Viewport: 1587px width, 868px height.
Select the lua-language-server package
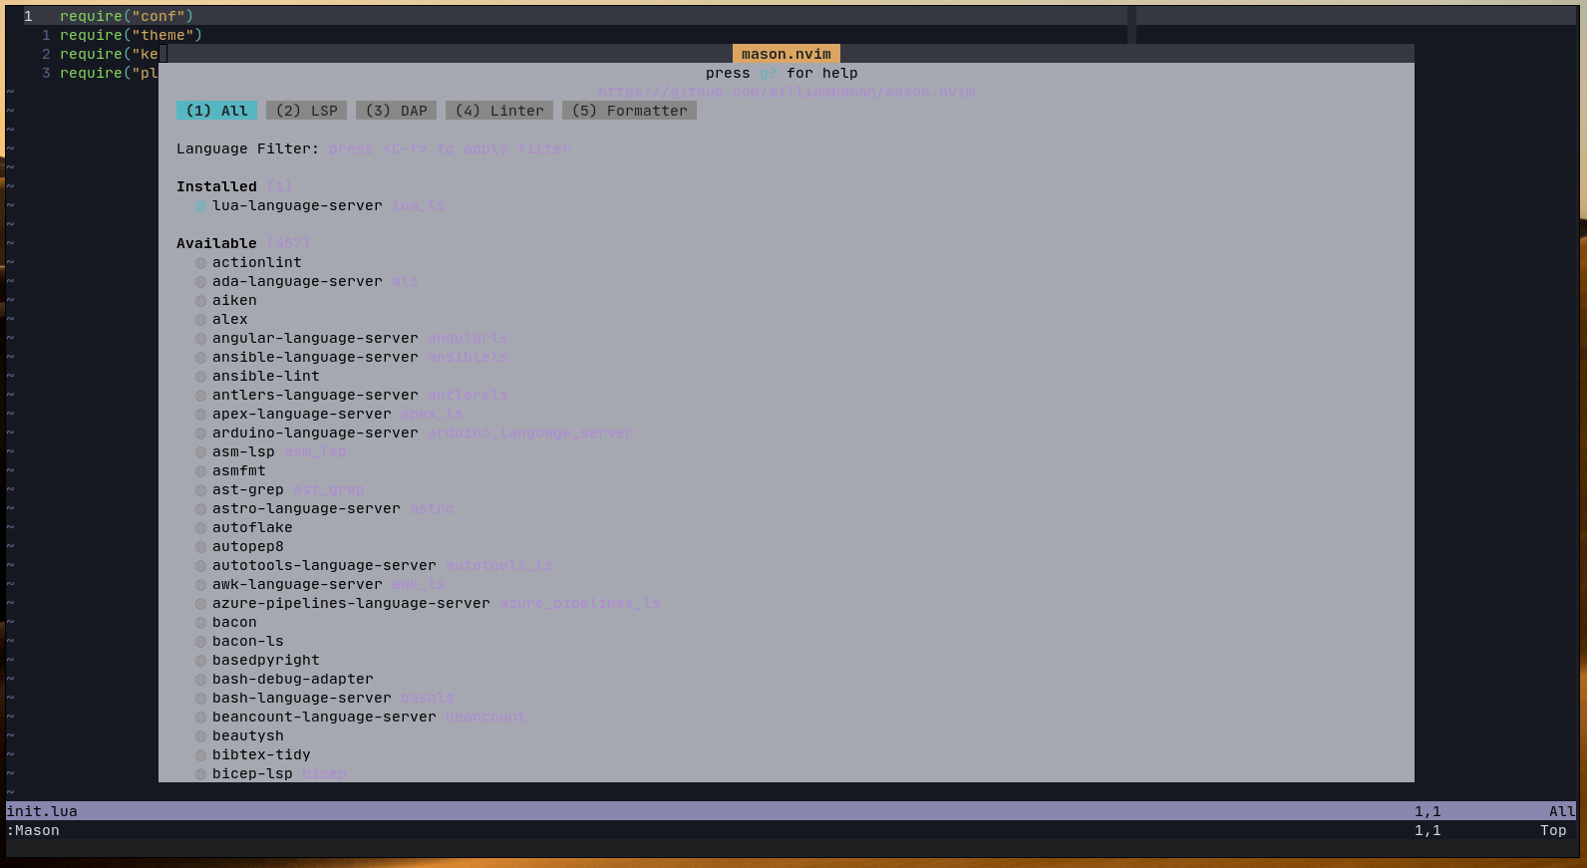[x=297, y=205]
